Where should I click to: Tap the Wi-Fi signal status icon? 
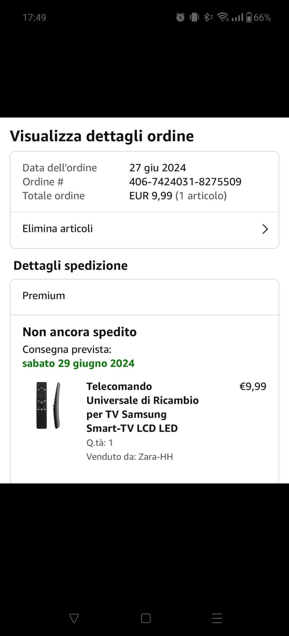(223, 17)
